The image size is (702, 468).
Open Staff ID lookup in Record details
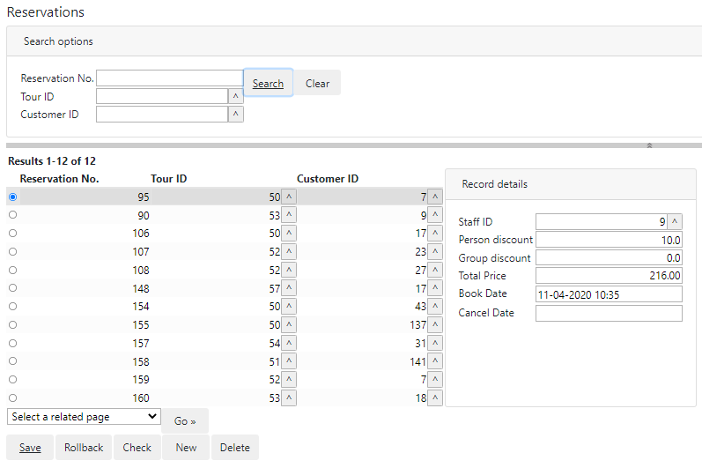tap(674, 221)
